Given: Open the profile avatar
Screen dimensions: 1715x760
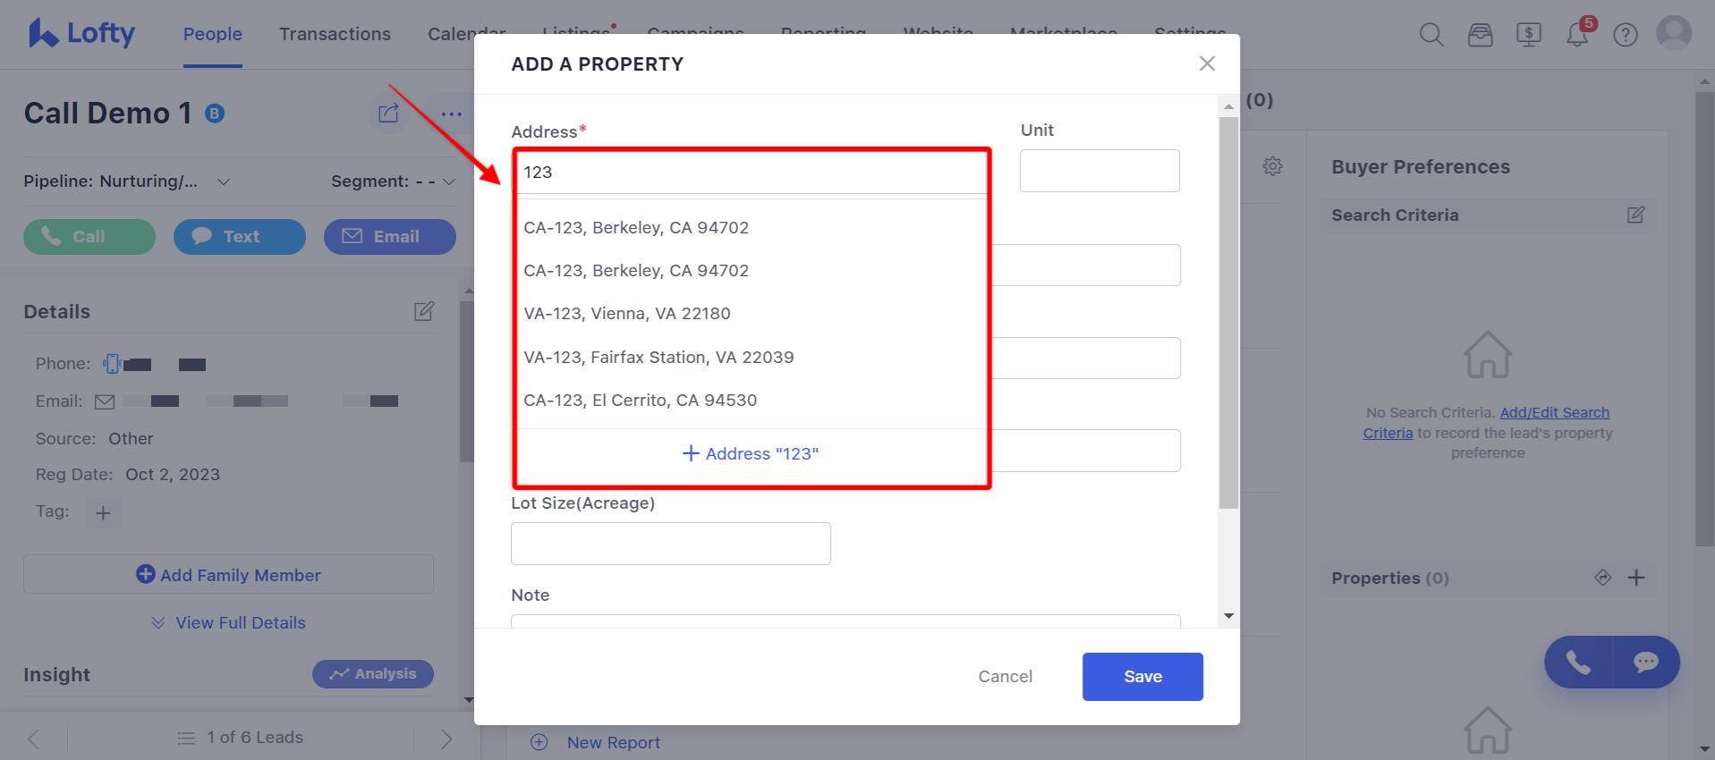Looking at the screenshot, I should [1674, 32].
